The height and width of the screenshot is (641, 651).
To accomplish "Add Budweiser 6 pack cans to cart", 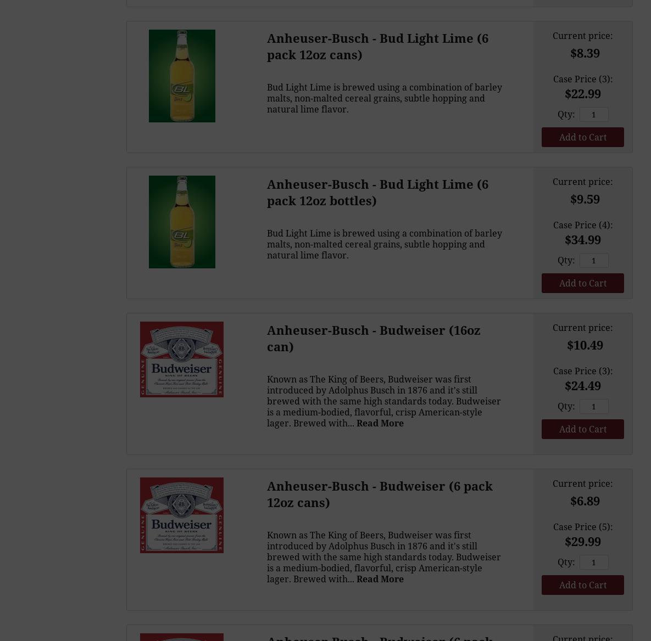I will click(582, 585).
